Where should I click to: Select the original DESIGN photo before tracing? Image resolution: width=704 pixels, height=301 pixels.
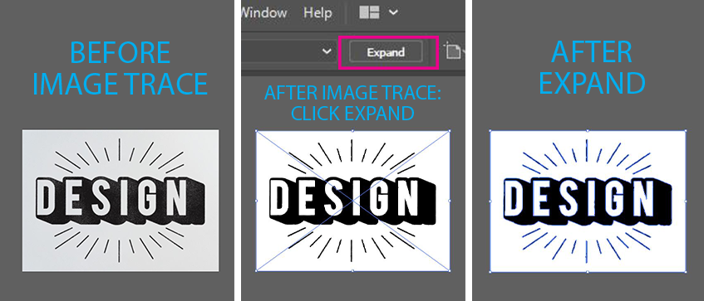pyautogui.click(x=121, y=200)
